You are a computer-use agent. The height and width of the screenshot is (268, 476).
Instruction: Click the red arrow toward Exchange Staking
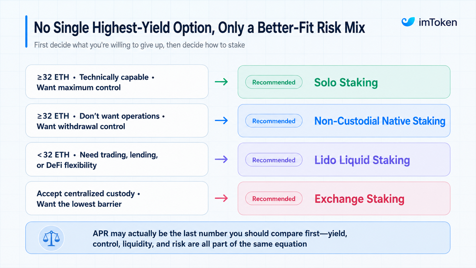[x=221, y=198]
